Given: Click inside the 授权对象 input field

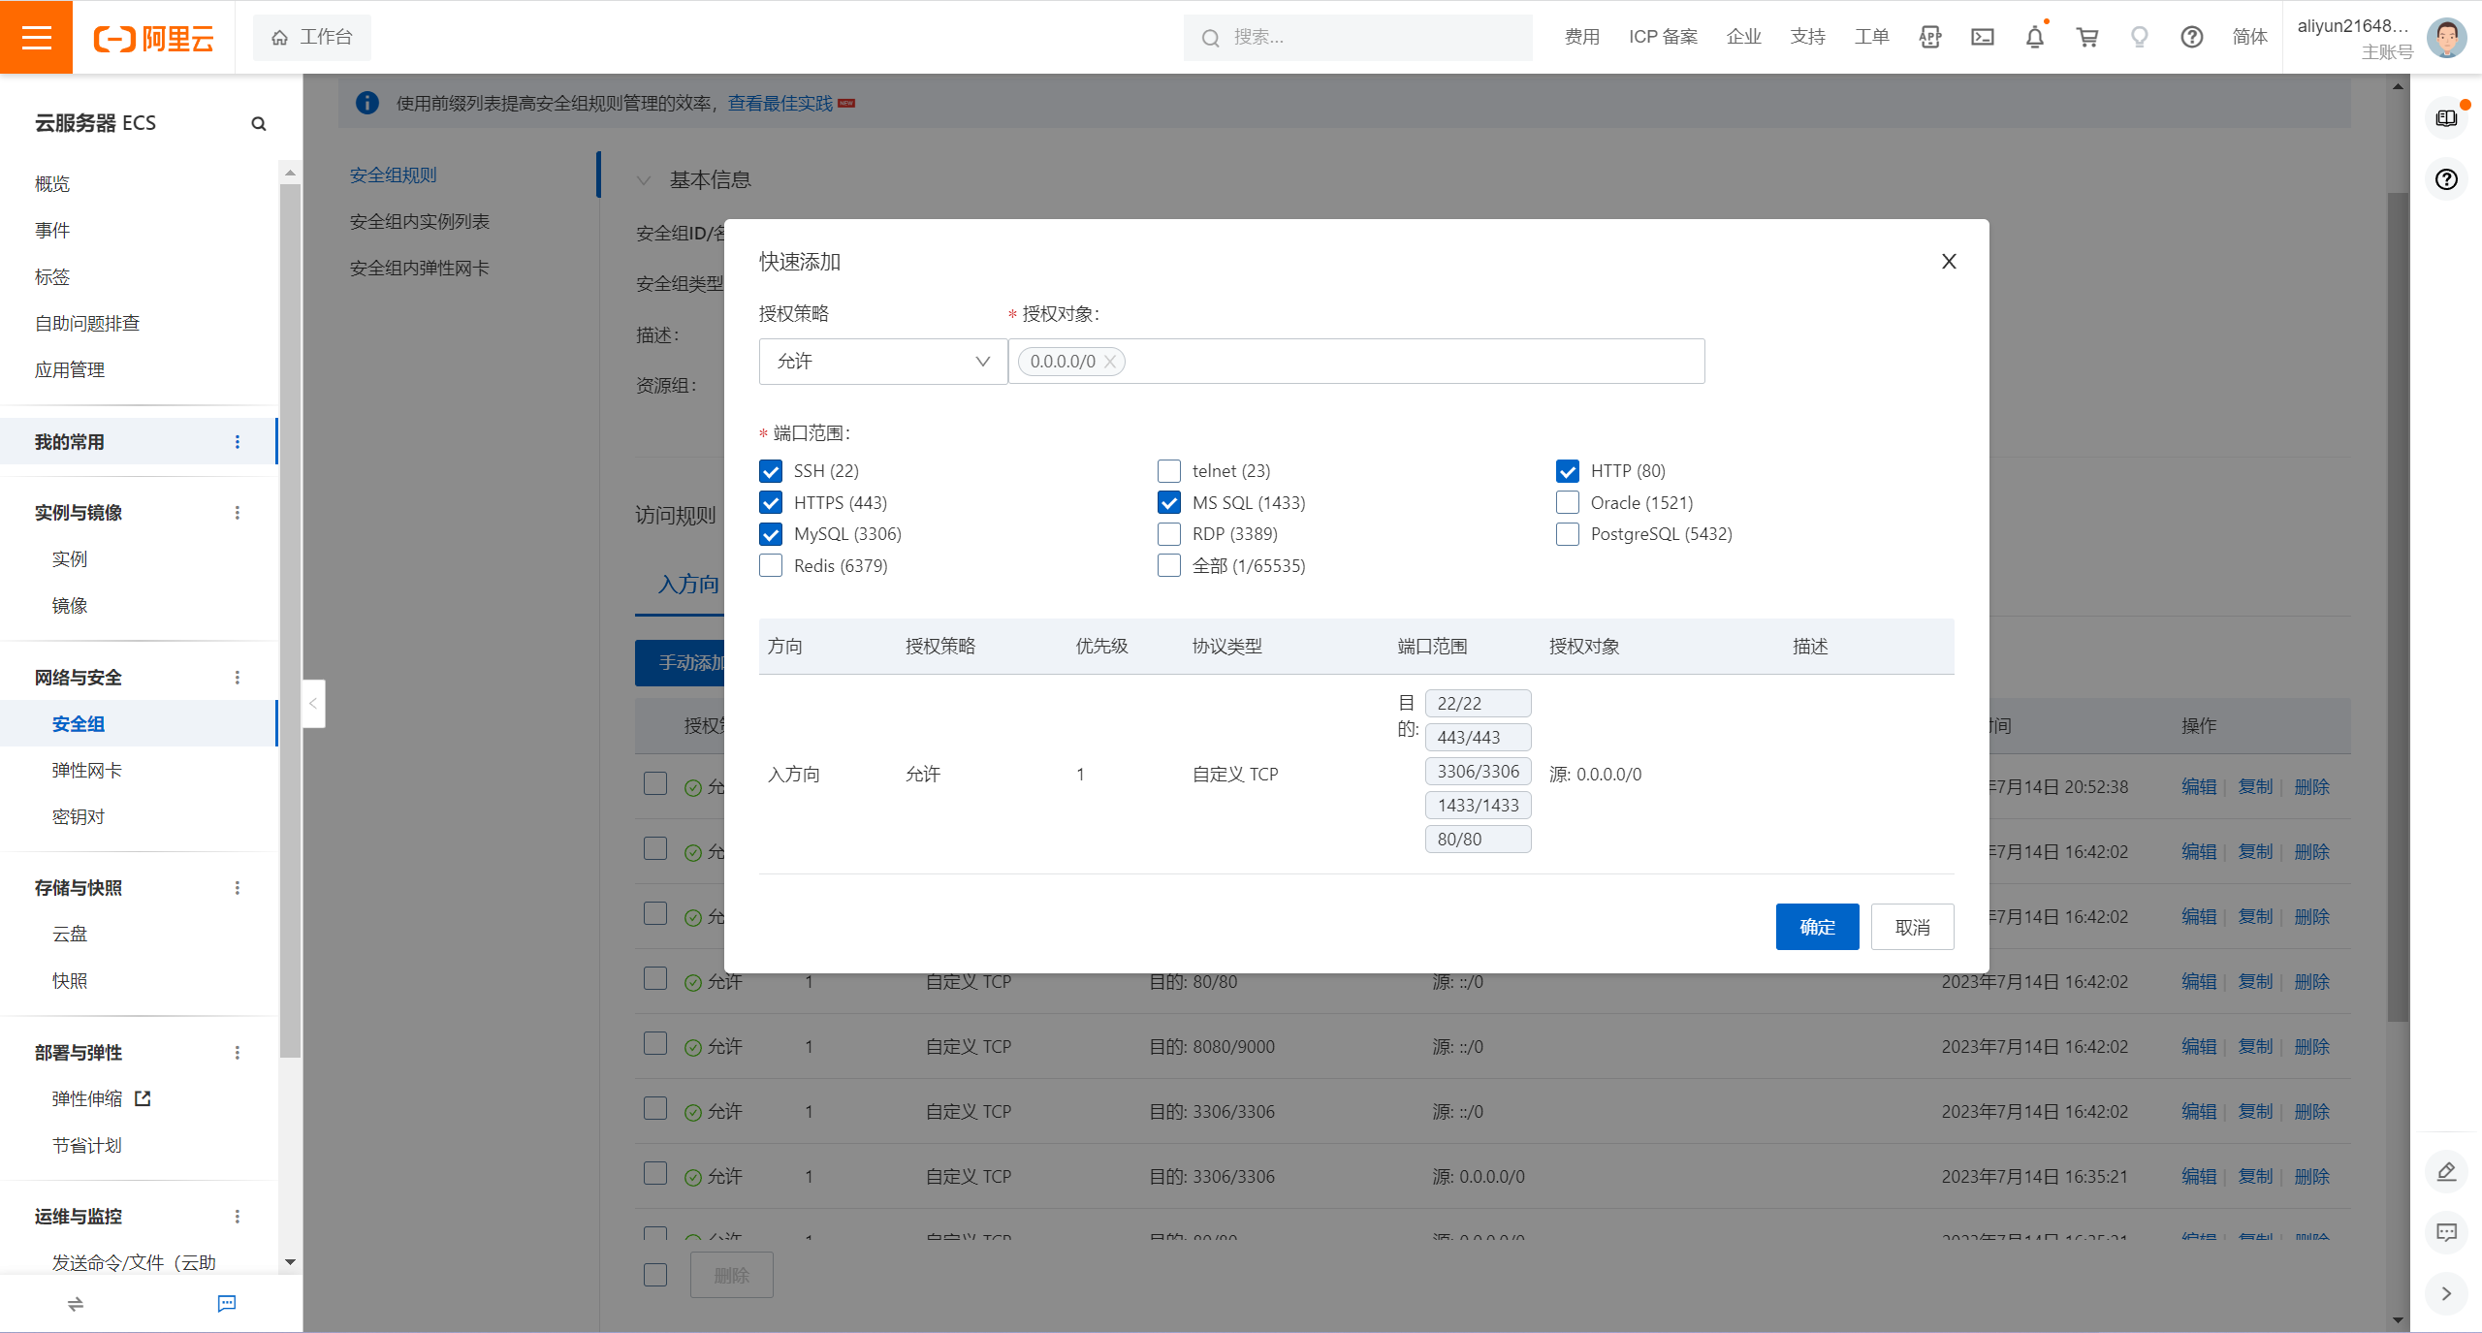Looking at the screenshot, I should click(x=1406, y=362).
